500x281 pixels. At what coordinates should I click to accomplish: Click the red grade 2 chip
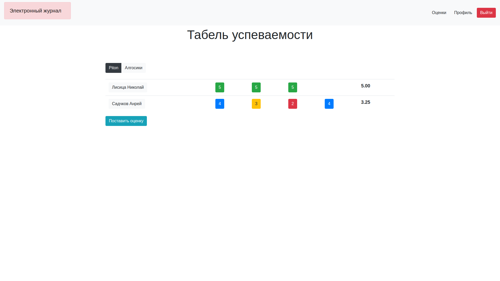(292, 104)
